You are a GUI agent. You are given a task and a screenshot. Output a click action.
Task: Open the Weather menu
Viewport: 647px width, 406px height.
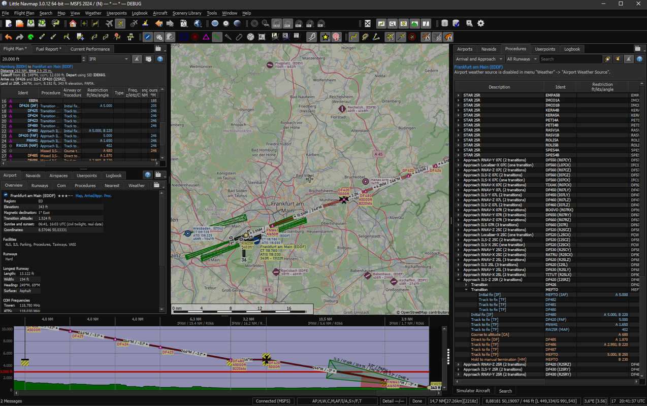(x=93, y=13)
